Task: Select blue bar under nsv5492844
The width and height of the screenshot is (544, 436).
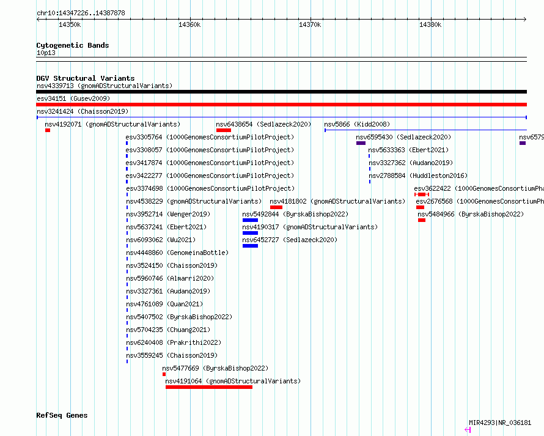Action: 250,220
